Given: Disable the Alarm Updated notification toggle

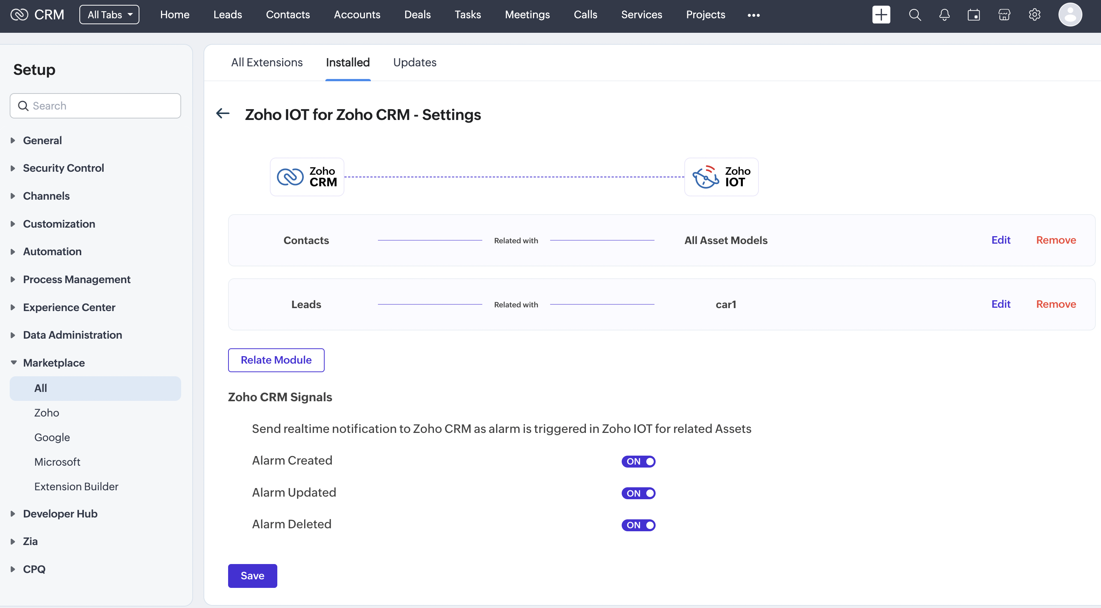Looking at the screenshot, I should (x=638, y=494).
